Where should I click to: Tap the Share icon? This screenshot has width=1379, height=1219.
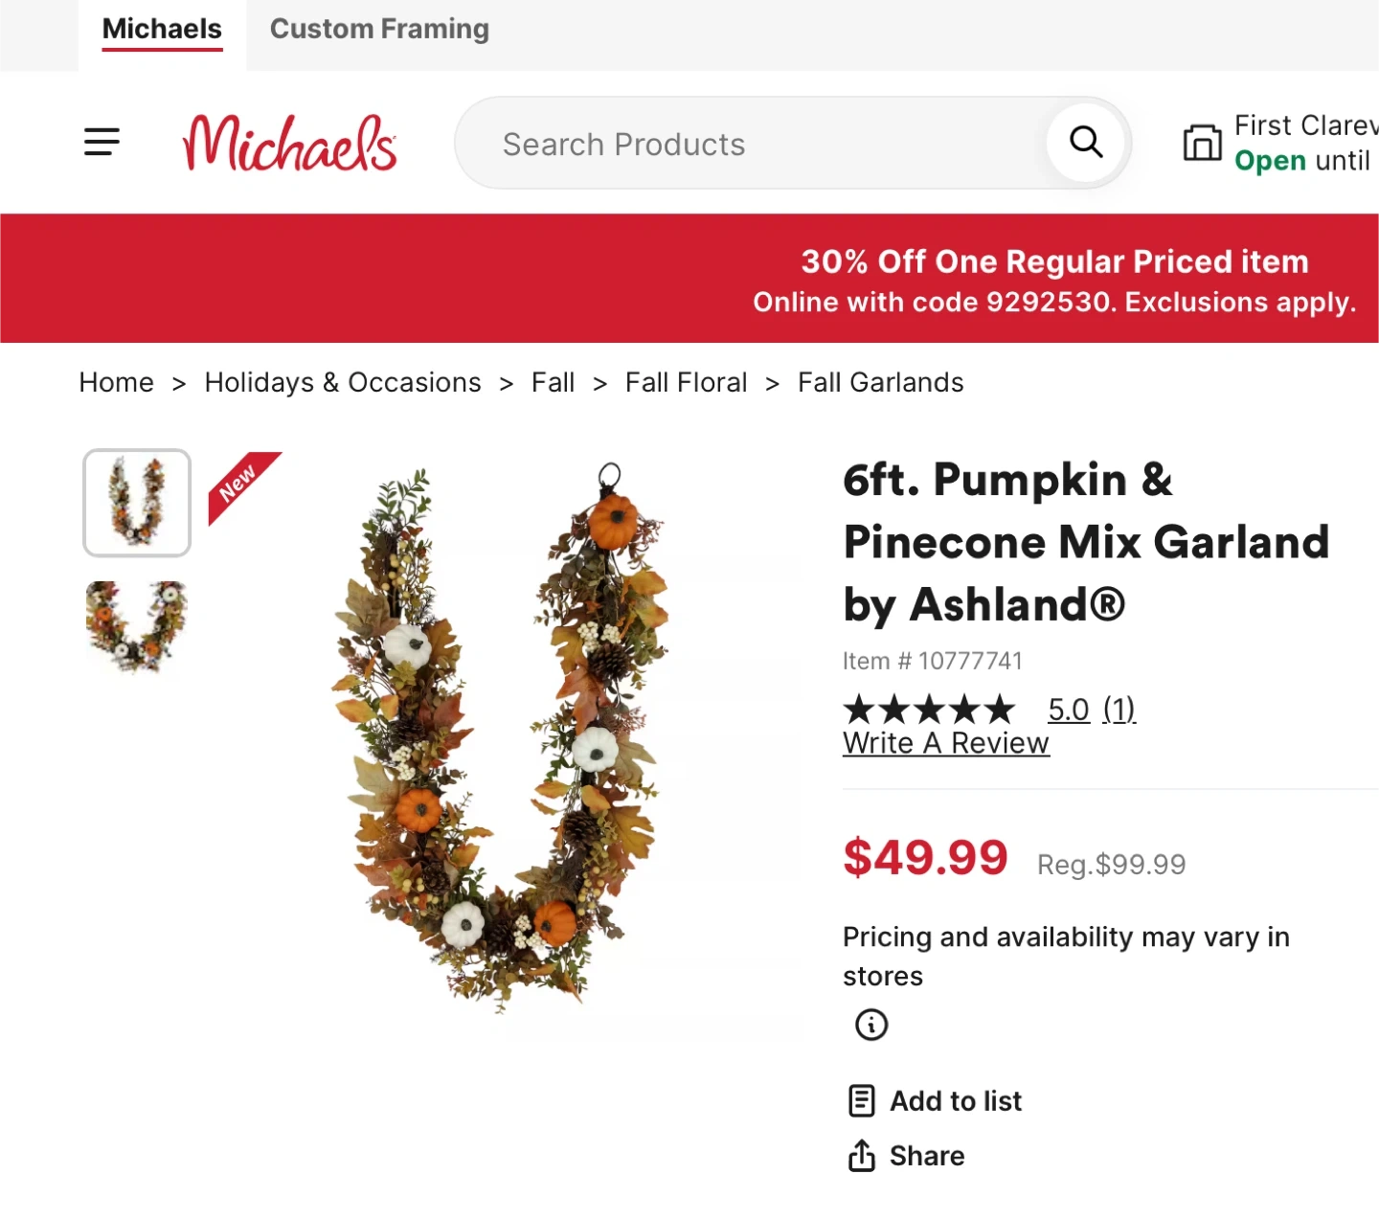click(861, 1156)
